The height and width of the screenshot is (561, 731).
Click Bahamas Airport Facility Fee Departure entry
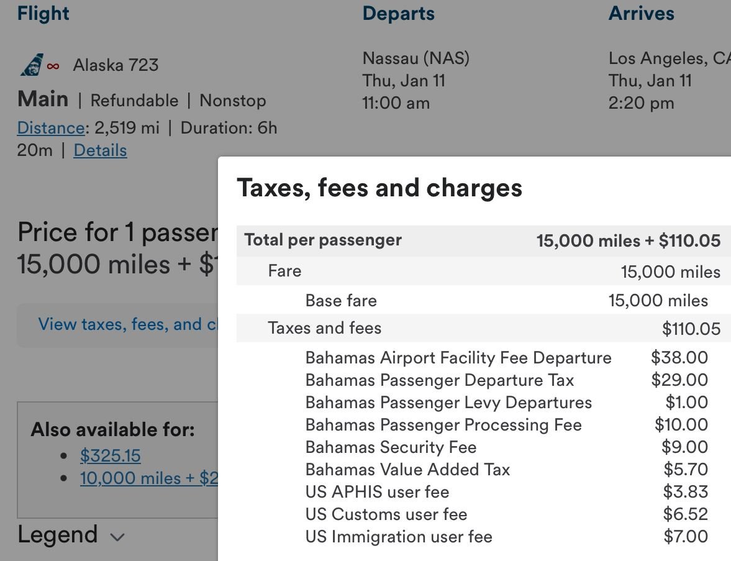[x=458, y=358]
